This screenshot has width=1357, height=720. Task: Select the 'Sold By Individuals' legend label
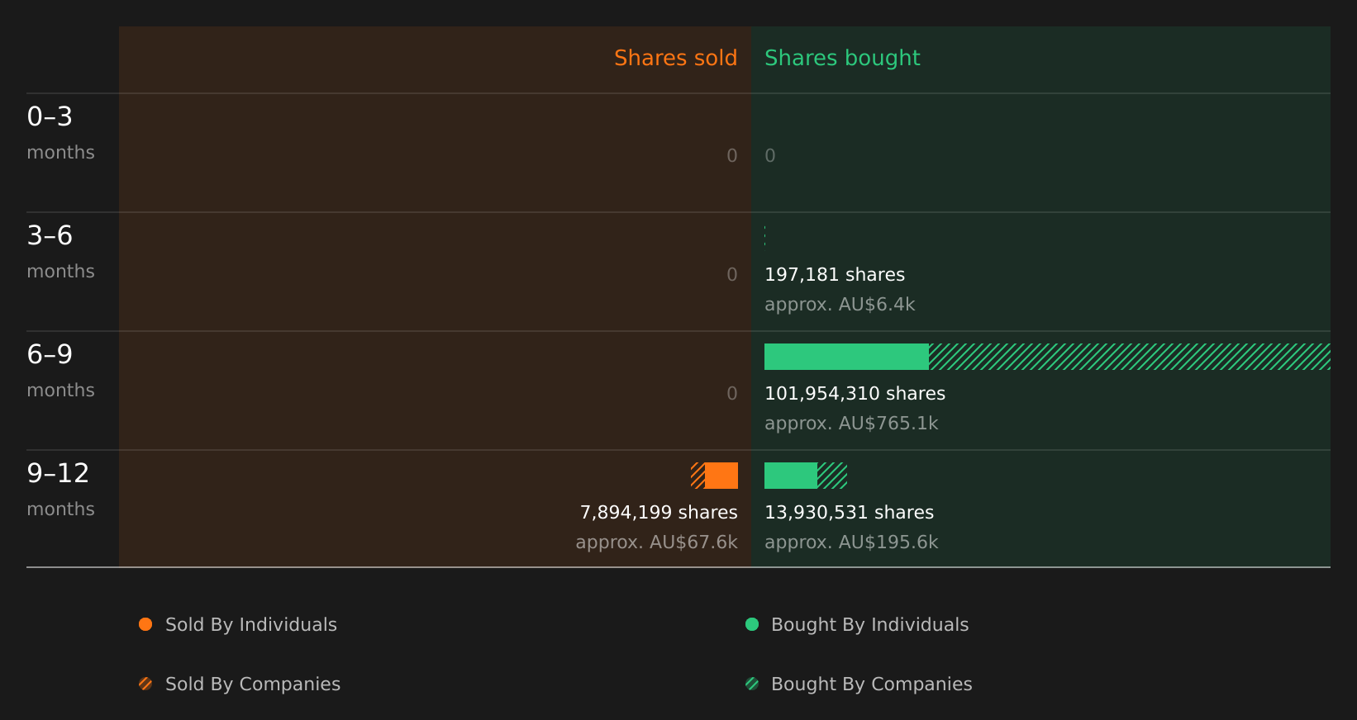(251, 625)
